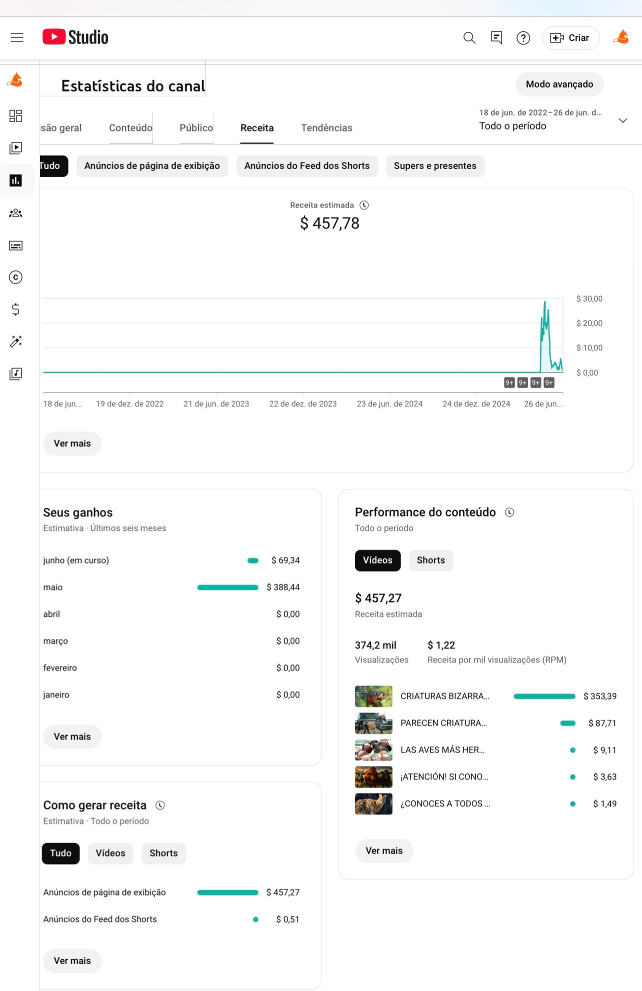Go to Dashboard sidebar icon
The width and height of the screenshot is (642, 991).
pyautogui.click(x=16, y=116)
